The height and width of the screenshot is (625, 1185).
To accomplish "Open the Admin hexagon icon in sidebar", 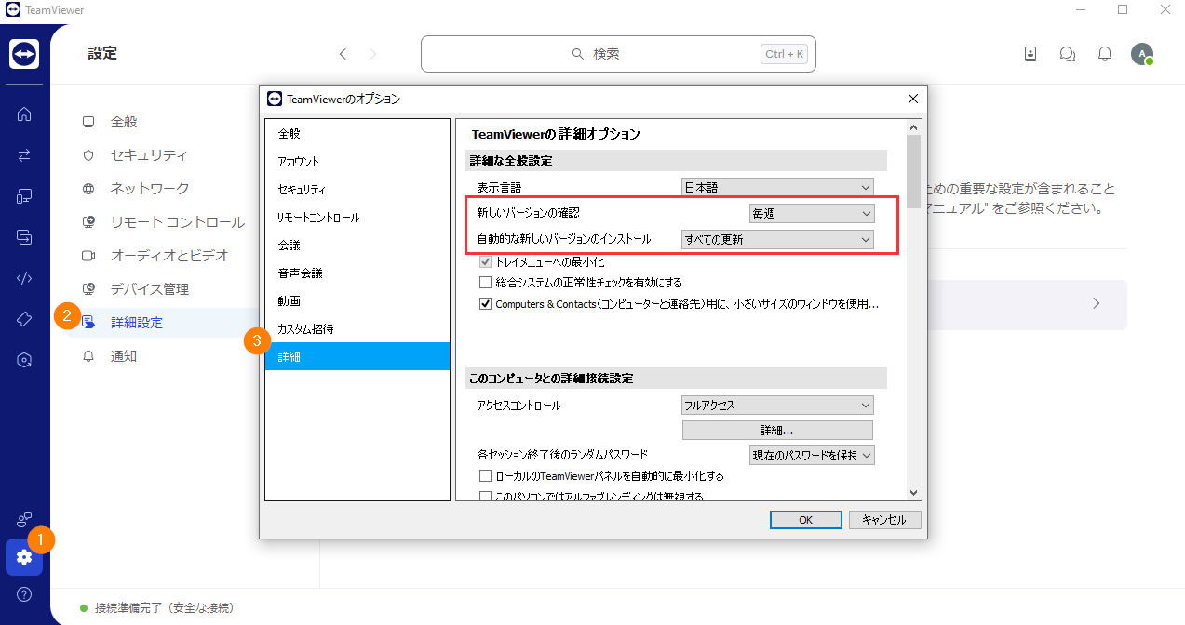I will (x=24, y=360).
